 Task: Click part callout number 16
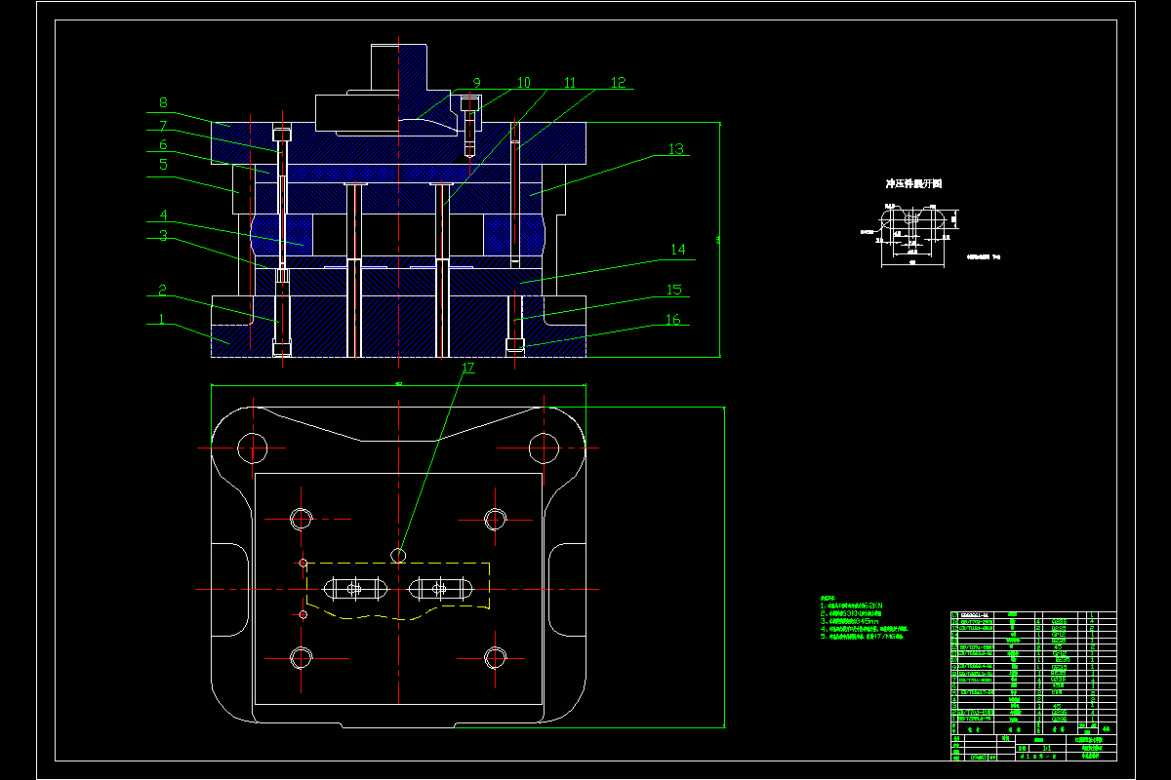pos(672,319)
